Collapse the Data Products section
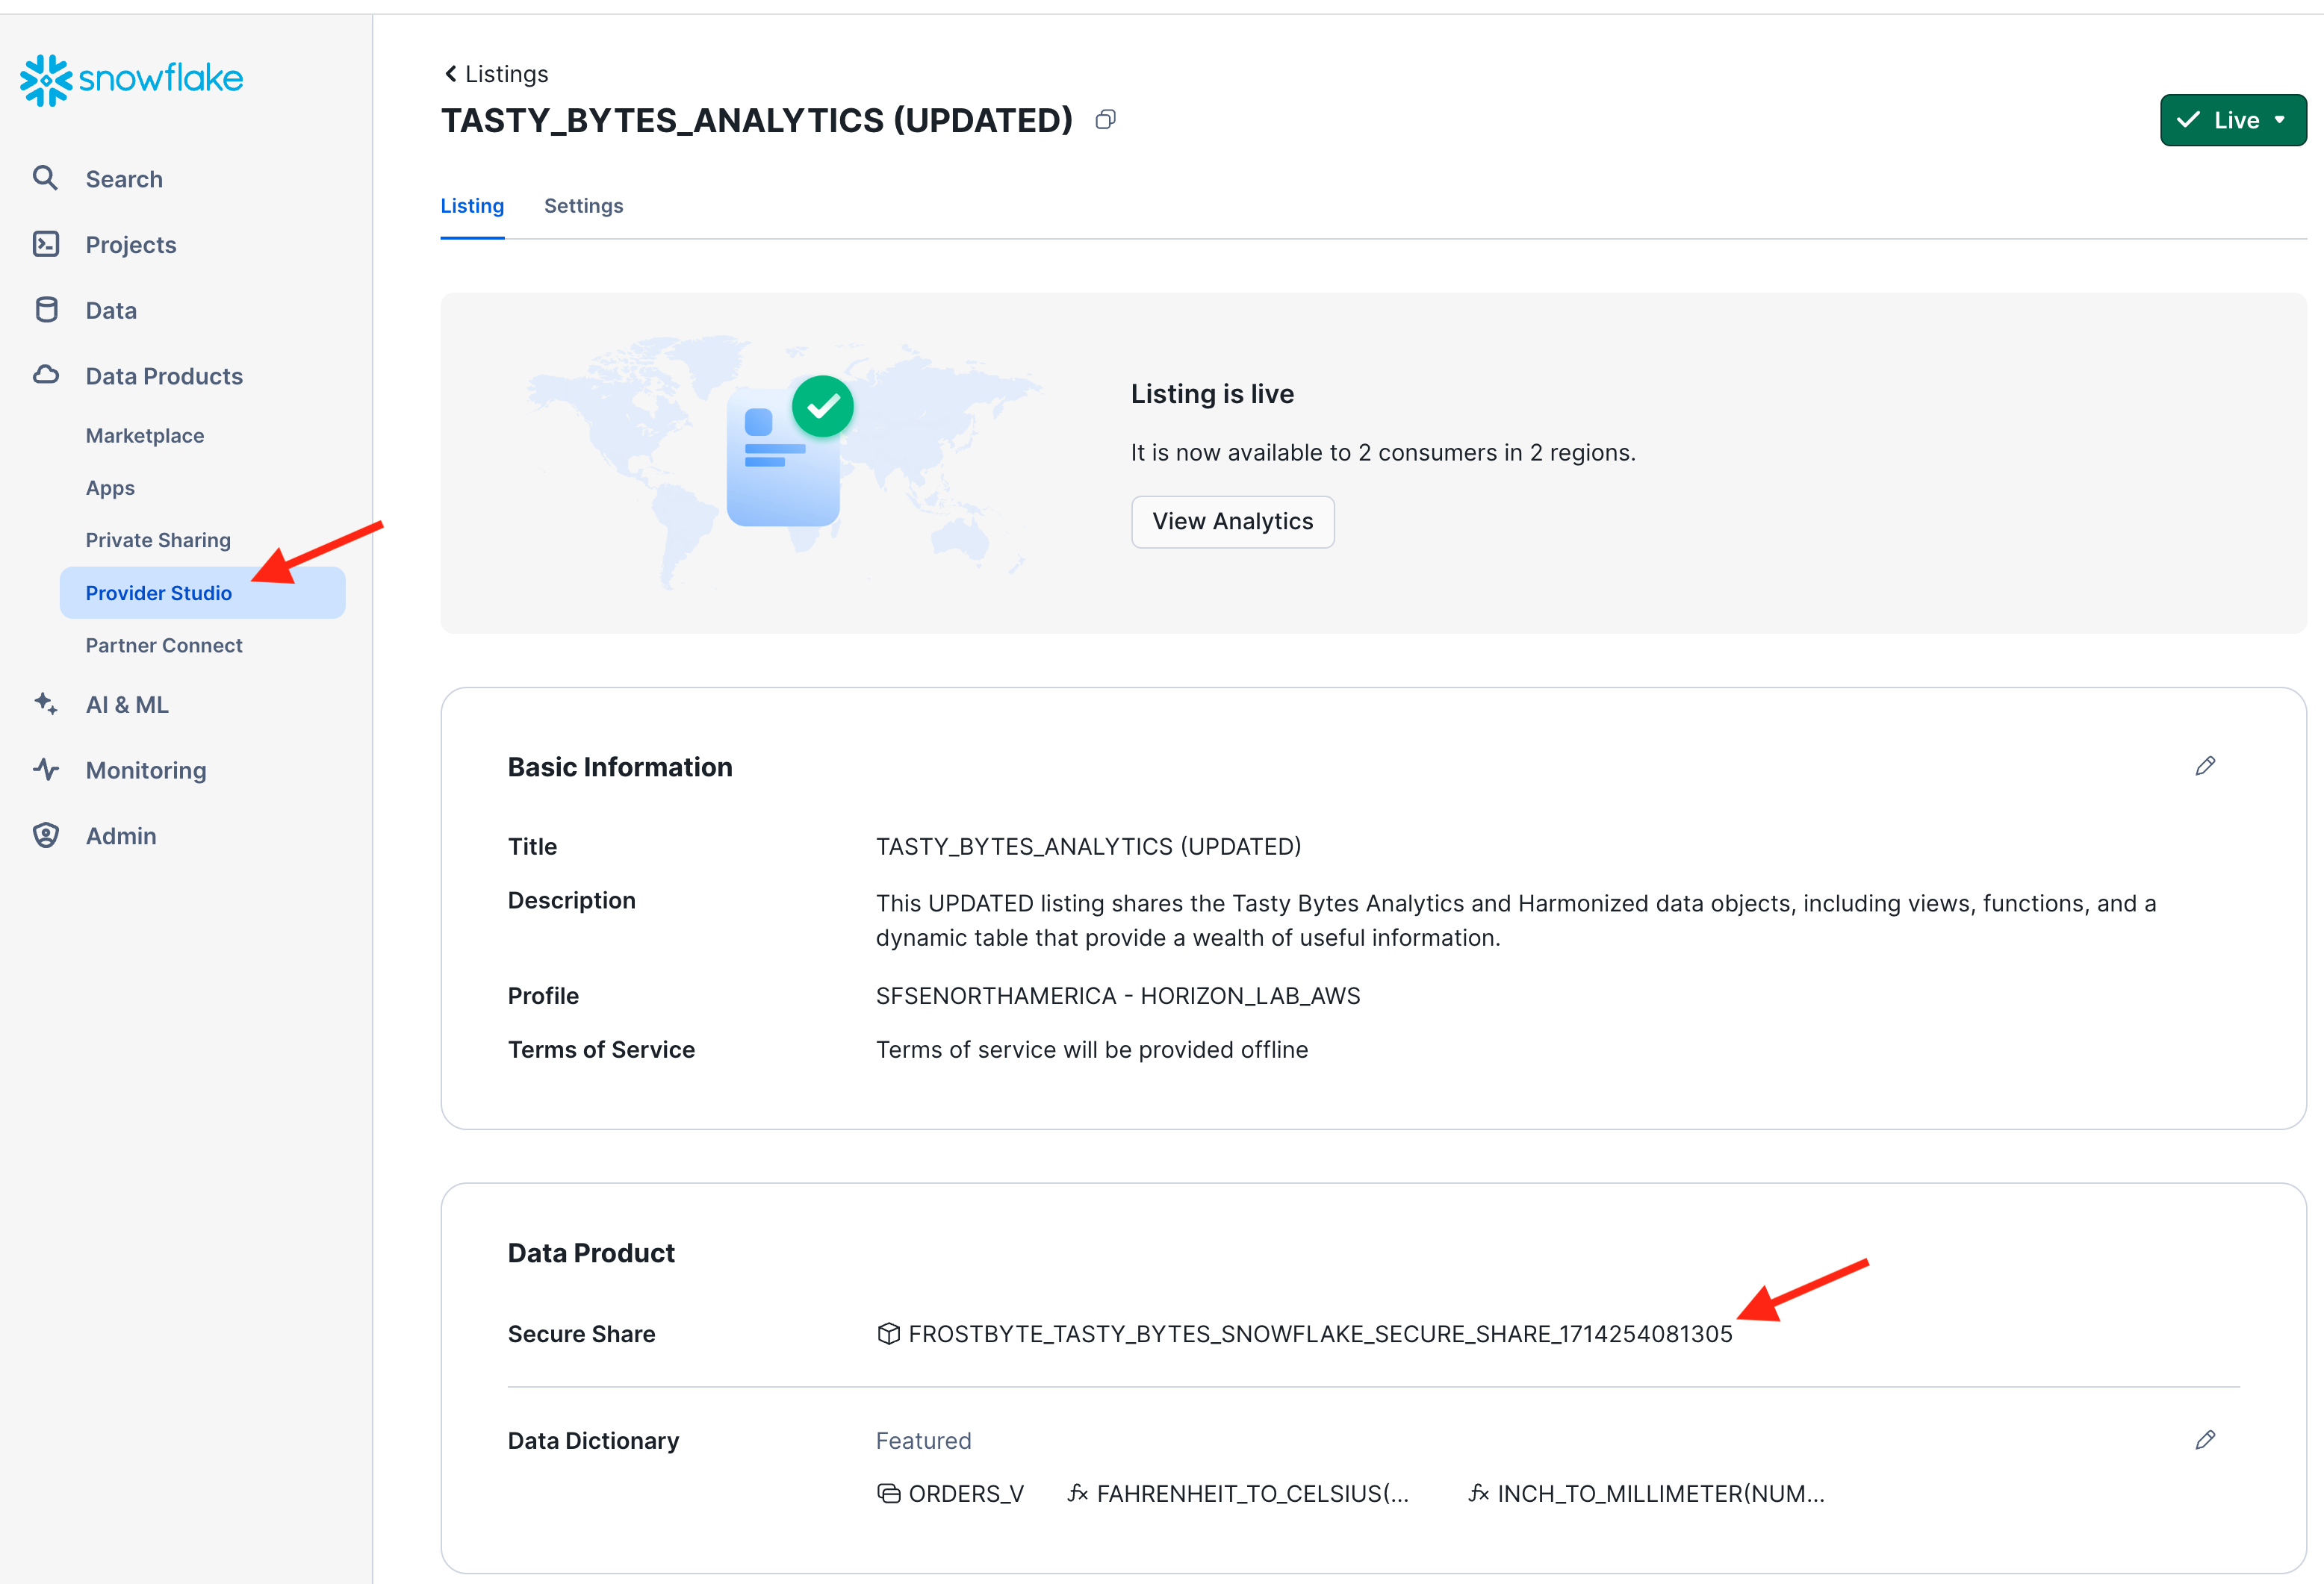The width and height of the screenshot is (2324, 1584). tap(164, 375)
